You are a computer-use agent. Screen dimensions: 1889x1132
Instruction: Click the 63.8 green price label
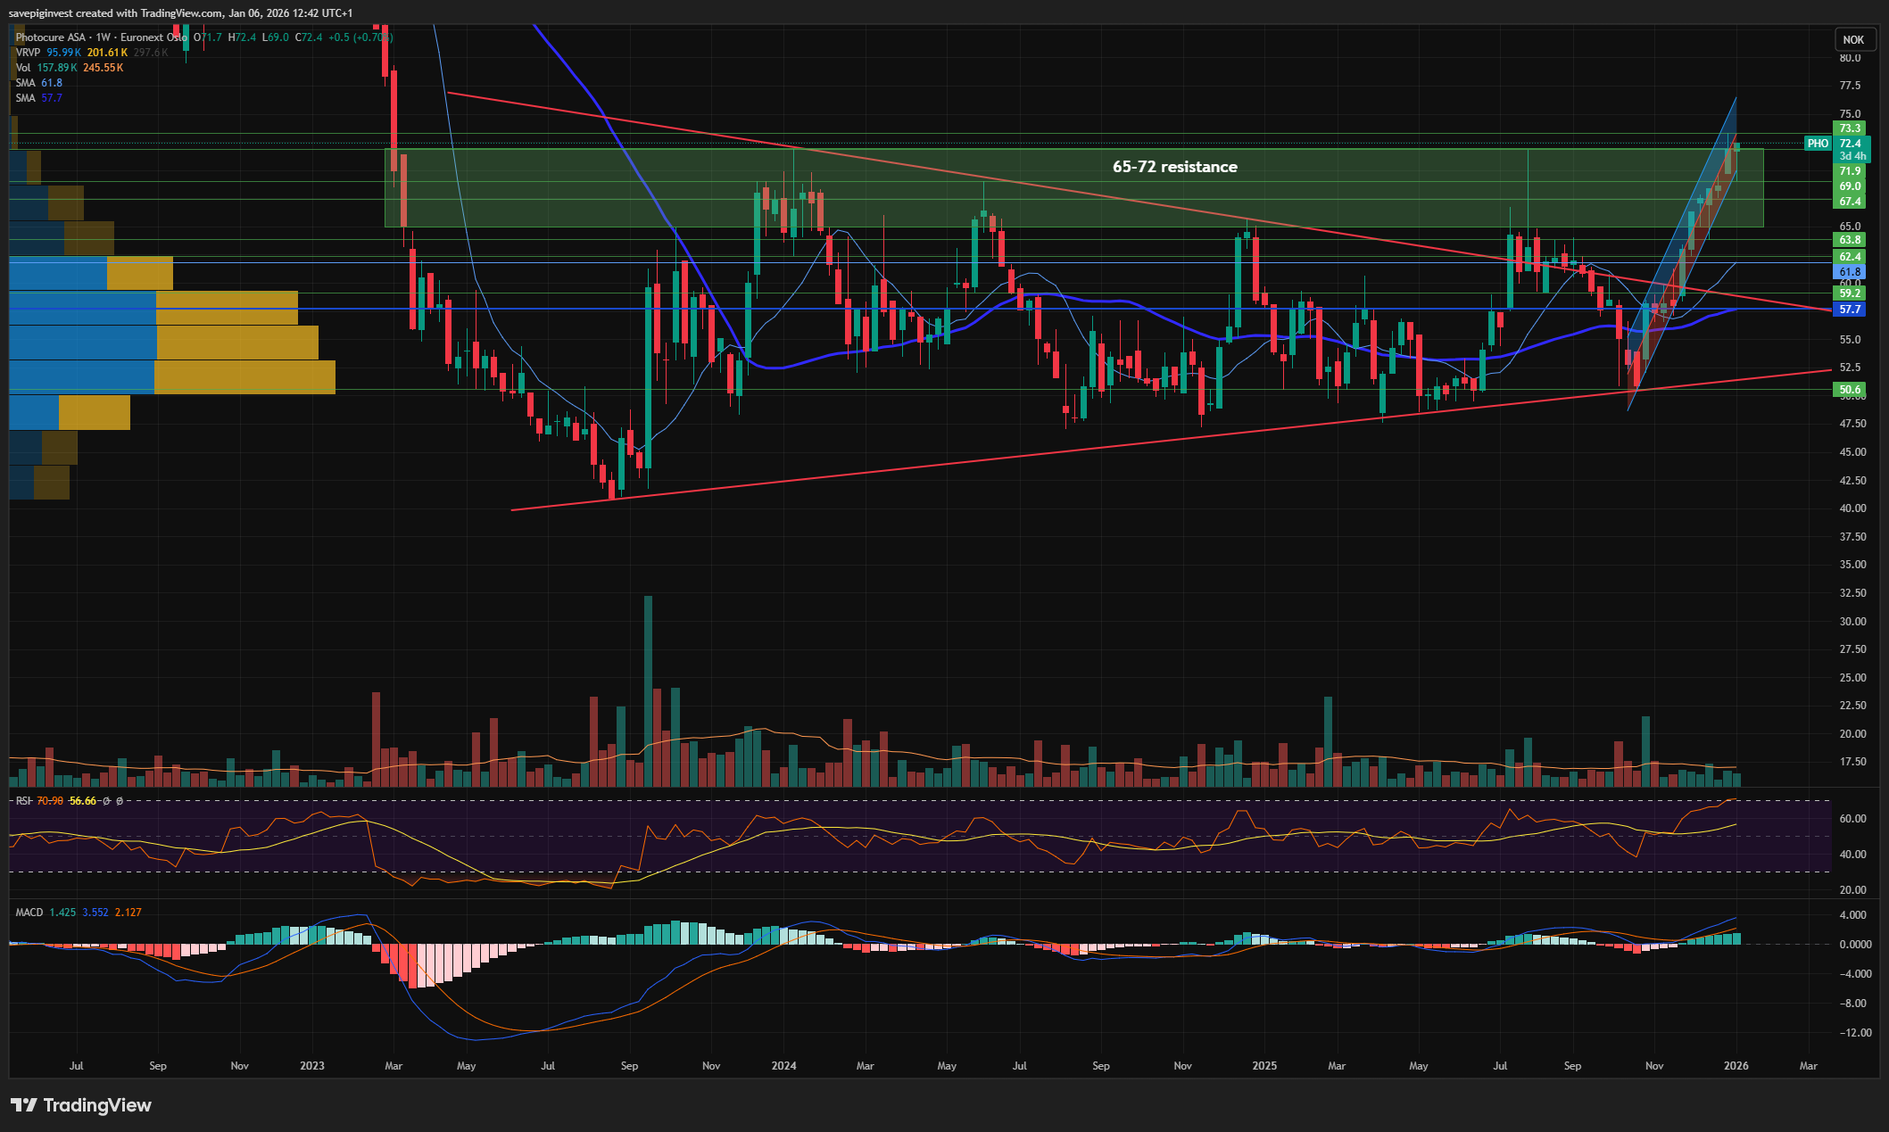(1850, 240)
